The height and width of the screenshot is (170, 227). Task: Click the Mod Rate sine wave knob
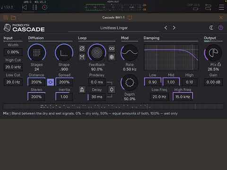pos(130,52)
